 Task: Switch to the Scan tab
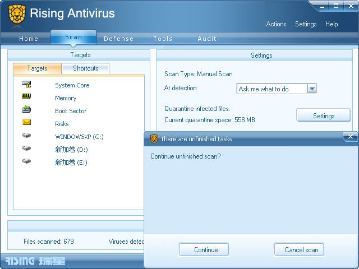click(x=73, y=37)
